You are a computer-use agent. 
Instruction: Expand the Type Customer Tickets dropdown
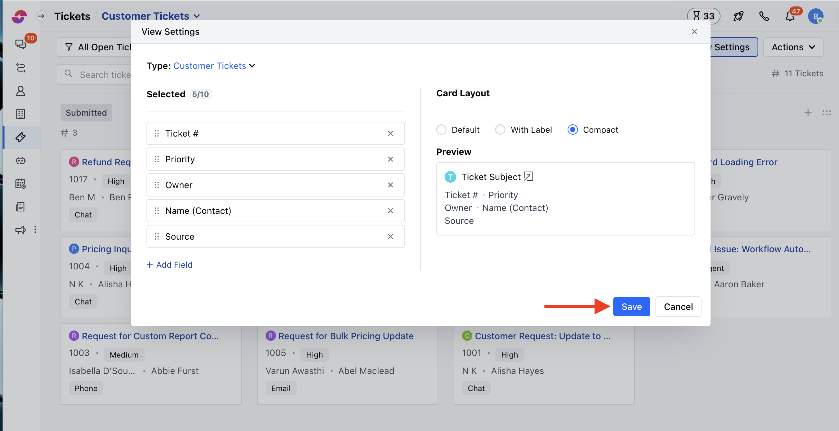(x=214, y=66)
